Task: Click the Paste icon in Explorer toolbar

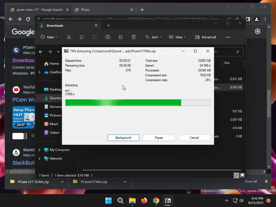Action: pyautogui.click(x=95, y=37)
